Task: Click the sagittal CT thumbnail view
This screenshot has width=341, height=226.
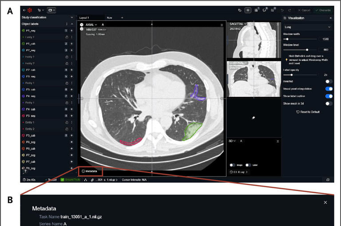Action: click(x=254, y=40)
